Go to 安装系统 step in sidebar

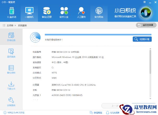point(11,102)
